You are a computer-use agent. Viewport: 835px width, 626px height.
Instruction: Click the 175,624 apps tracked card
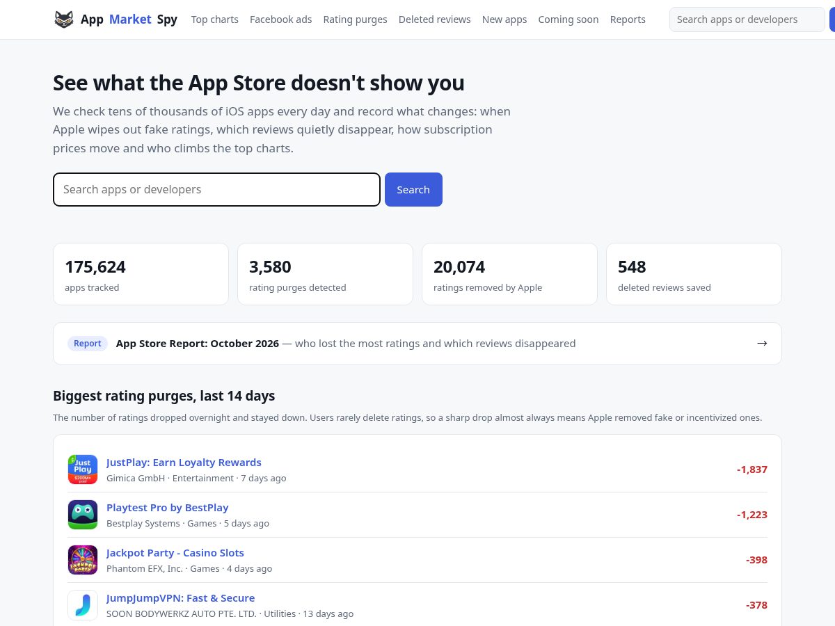click(x=141, y=274)
